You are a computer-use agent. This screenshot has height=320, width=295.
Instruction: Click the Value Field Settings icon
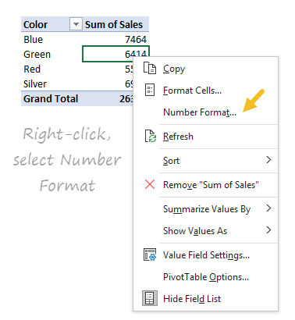point(150,254)
